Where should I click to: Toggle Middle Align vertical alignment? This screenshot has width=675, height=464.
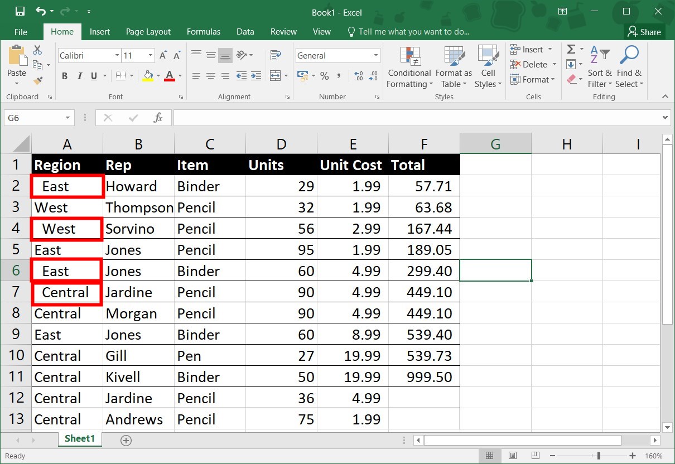(x=211, y=55)
